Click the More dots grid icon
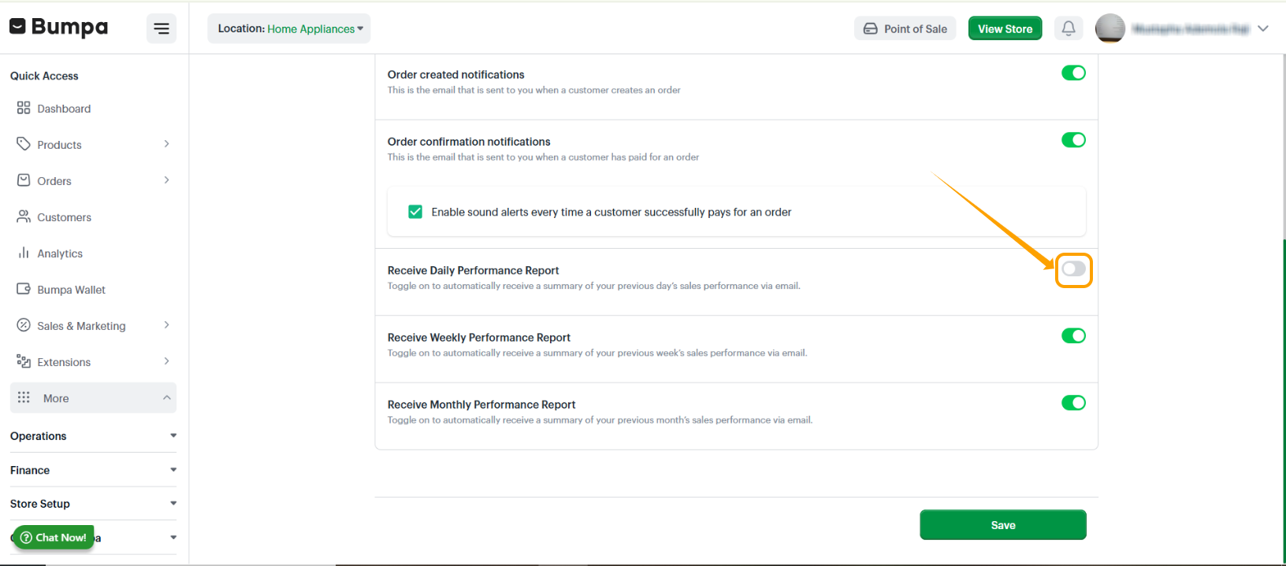Viewport: 1286px width, 566px height. point(24,398)
